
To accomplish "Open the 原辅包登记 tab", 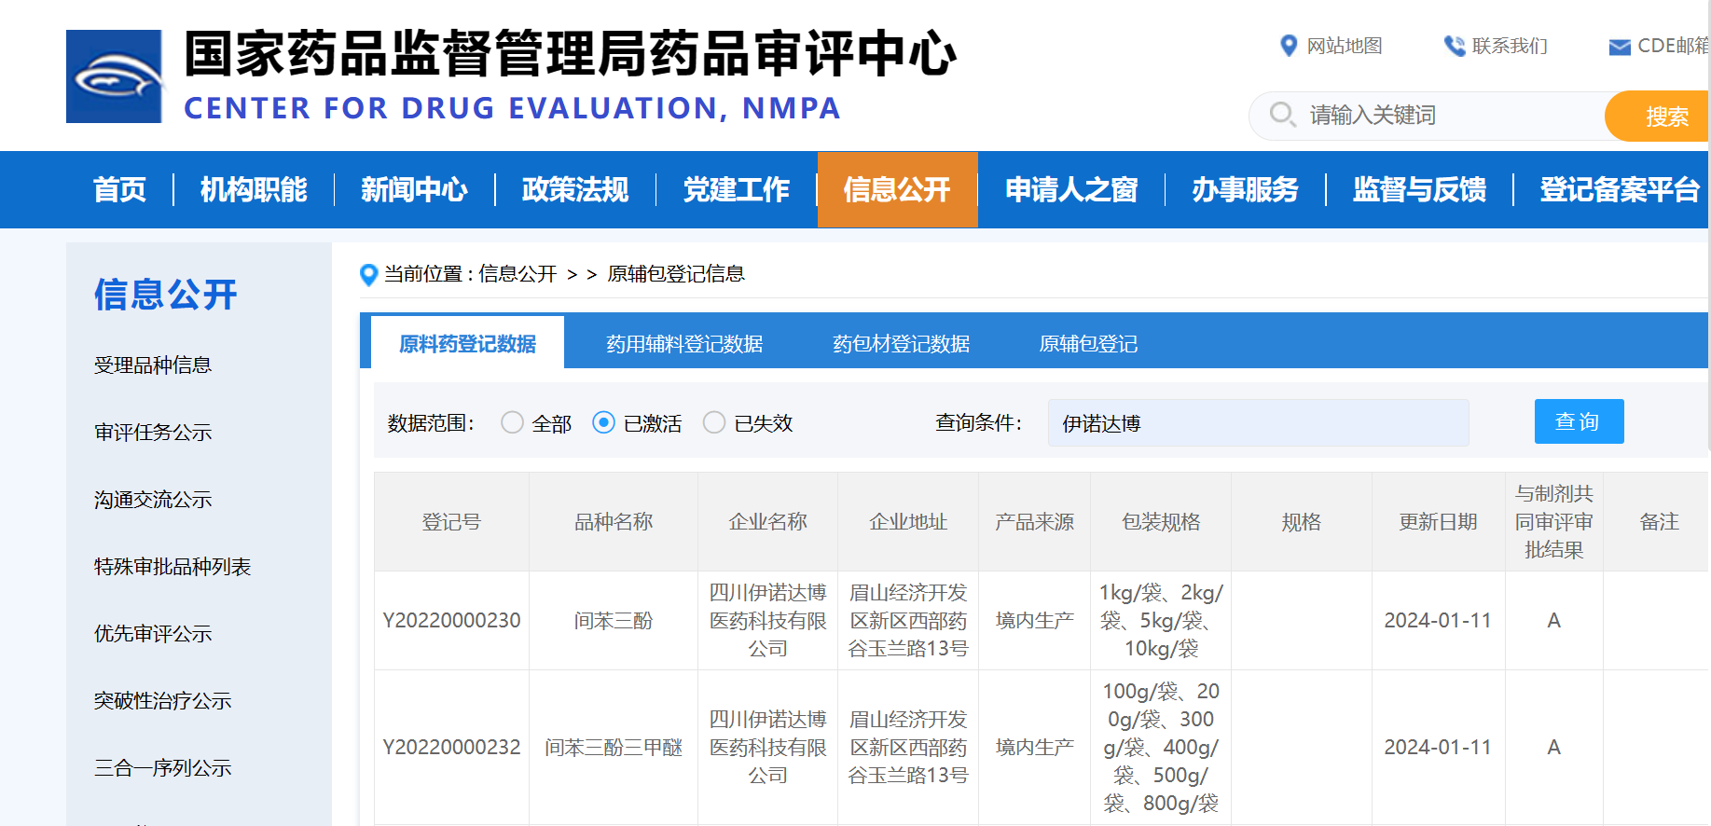I will 1088,344.
